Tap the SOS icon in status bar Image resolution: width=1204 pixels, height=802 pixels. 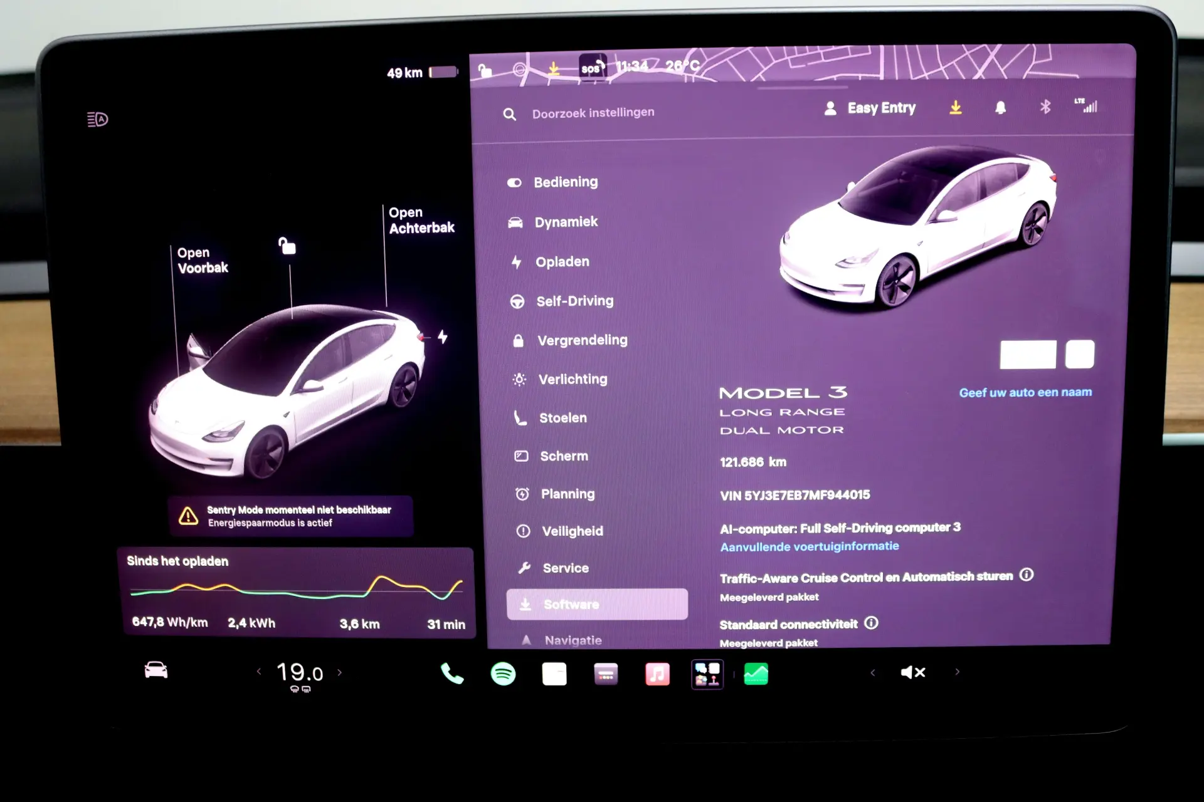tap(593, 68)
